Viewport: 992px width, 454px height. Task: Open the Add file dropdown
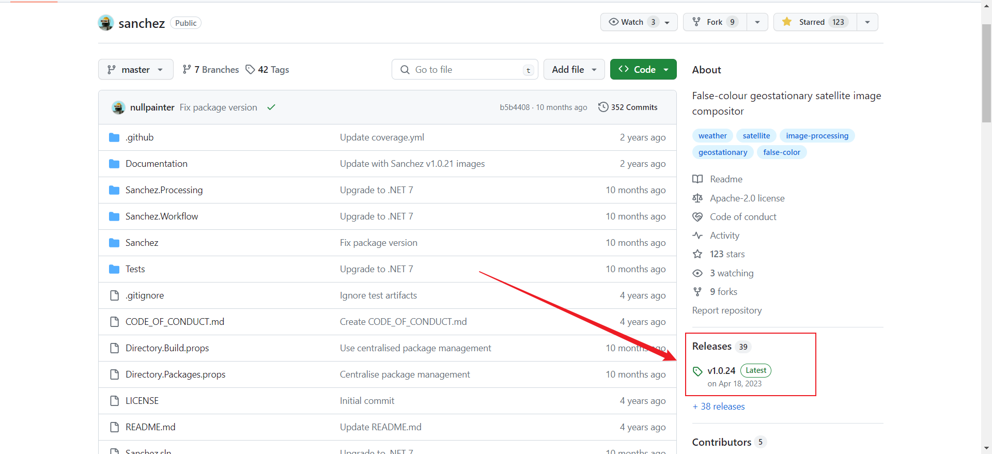[x=574, y=70]
